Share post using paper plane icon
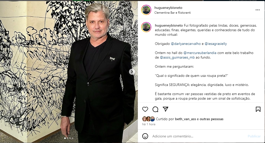The width and height of the screenshot is (265, 143). pyautogui.click(x=165, y=109)
